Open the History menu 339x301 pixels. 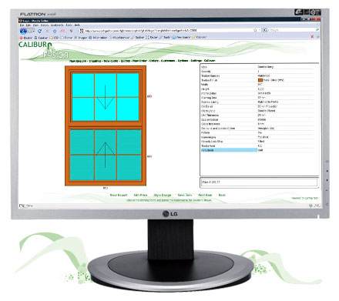(45, 25)
